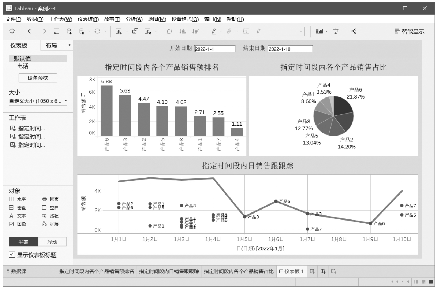Open the 指定时间段内日销售跟踪 sheet tab
Screen dimensions: 437x289
[169, 271]
